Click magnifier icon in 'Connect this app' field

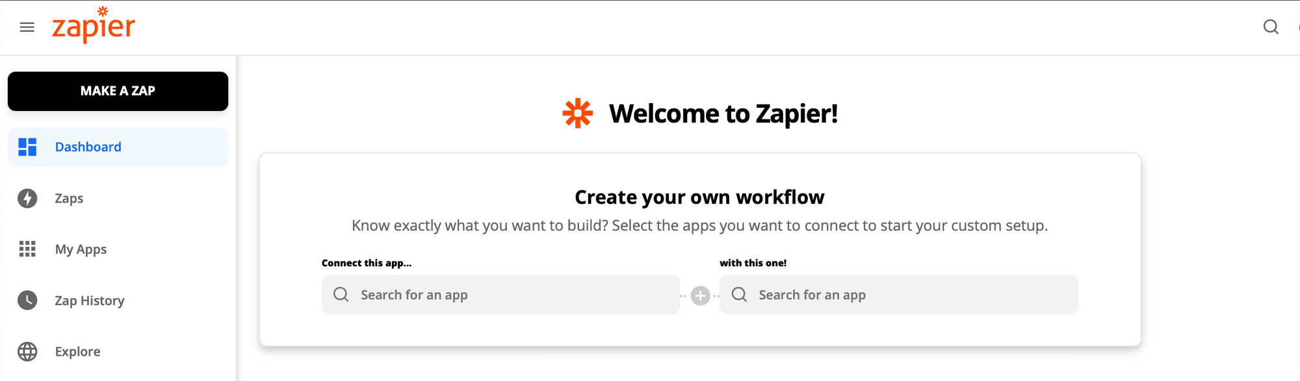tap(341, 295)
